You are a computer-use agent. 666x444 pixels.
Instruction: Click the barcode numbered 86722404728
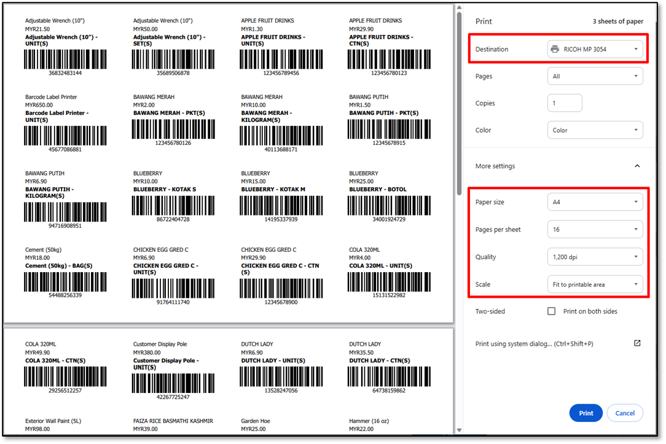tap(173, 206)
